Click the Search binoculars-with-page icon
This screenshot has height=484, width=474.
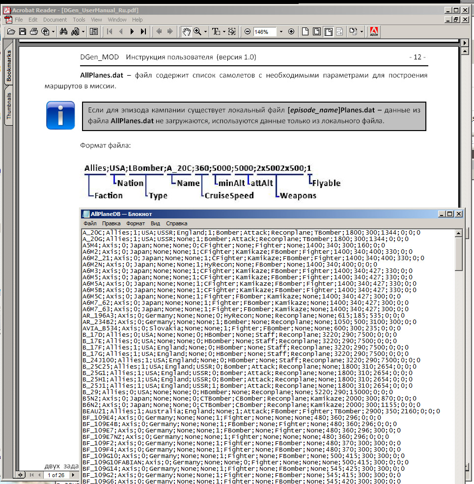[x=75, y=31]
